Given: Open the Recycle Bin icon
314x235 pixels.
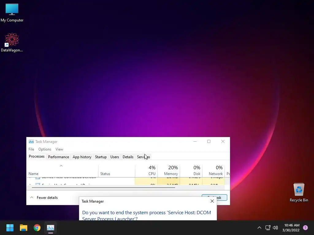Looking at the screenshot, I should pyautogui.click(x=299, y=192).
